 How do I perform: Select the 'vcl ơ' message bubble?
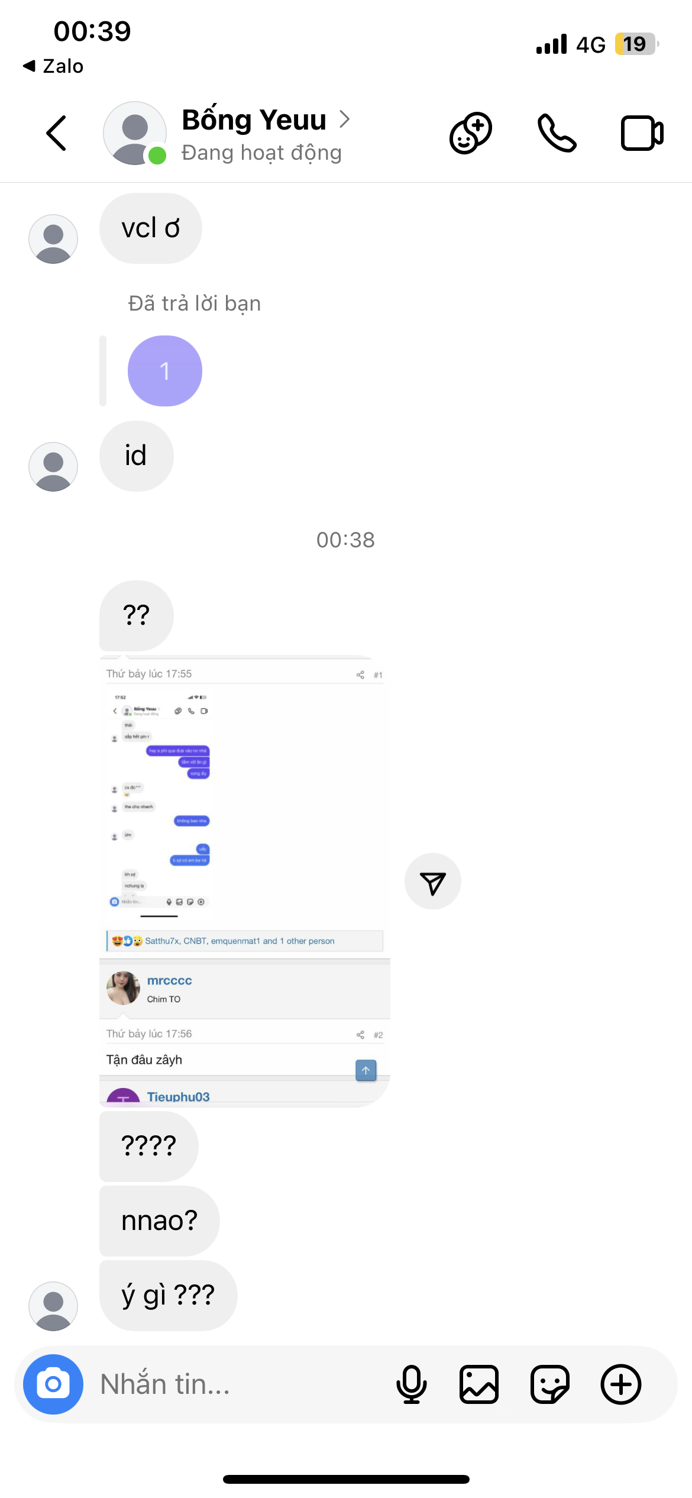151,228
